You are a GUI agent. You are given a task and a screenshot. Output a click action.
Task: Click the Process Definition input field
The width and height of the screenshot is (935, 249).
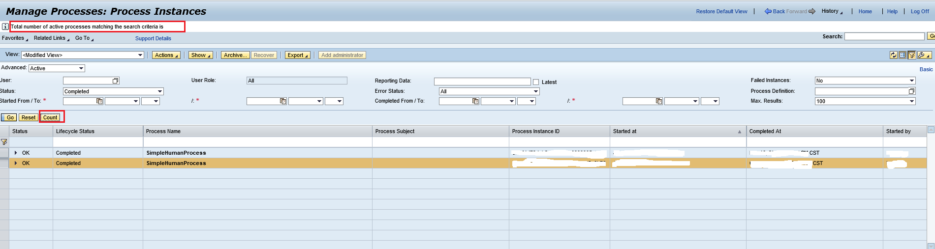coord(862,91)
